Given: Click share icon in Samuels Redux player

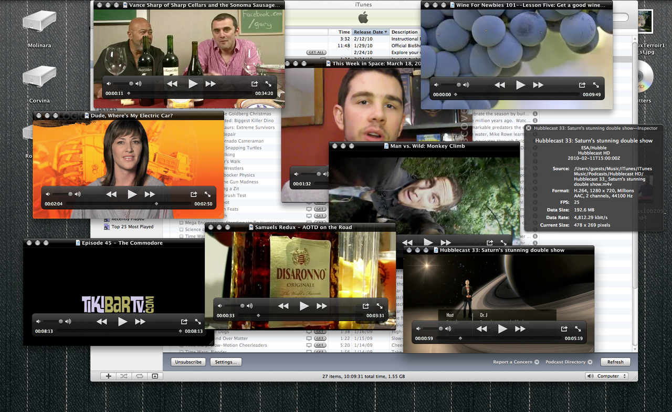Looking at the screenshot, I should pyautogui.click(x=365, y=306).
